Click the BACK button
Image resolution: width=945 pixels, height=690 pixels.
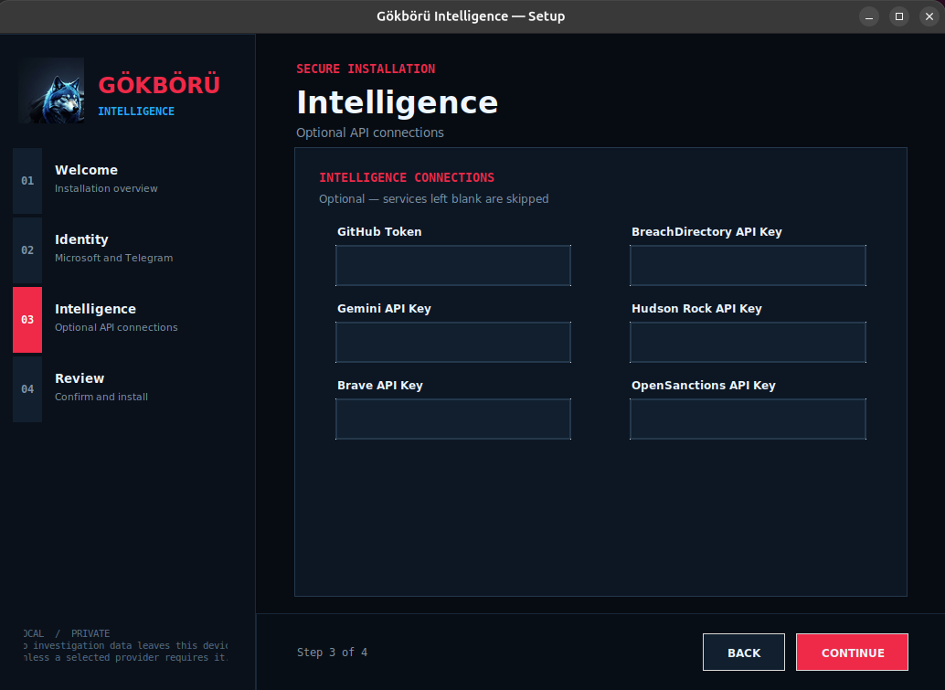pos(744,652)
